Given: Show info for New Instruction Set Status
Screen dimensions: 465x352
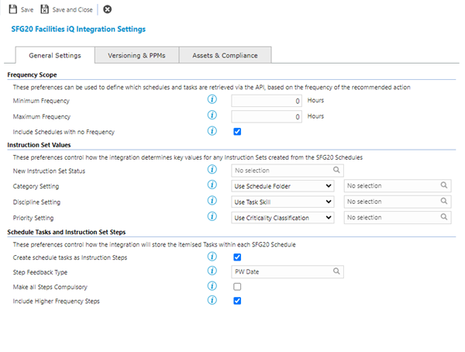Looking at the screenshot, I should (x=212, y=169).
